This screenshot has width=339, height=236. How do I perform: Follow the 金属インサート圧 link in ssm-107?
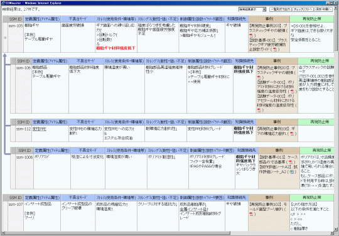click(x=194, y=209)
